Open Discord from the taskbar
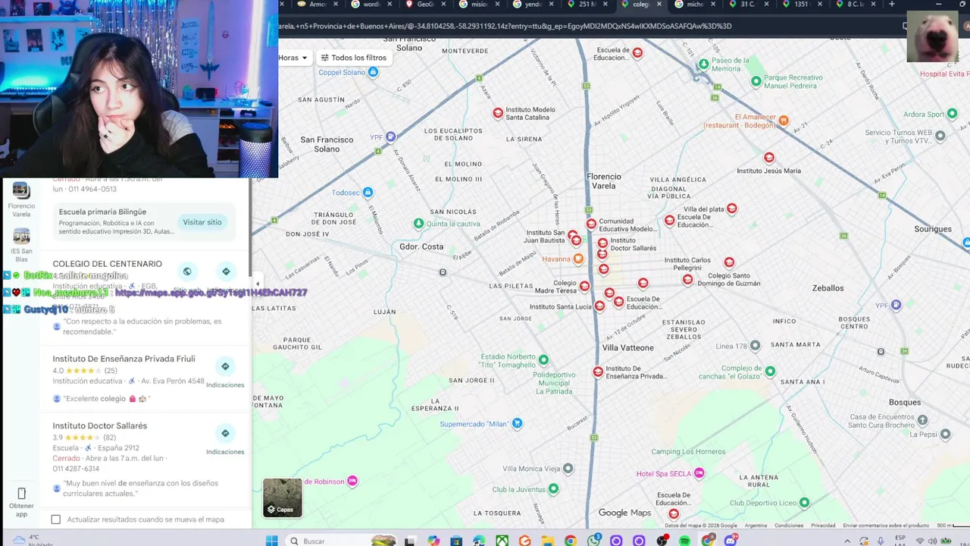This screenshot has height=546, width=970. (x=730, y=541)
